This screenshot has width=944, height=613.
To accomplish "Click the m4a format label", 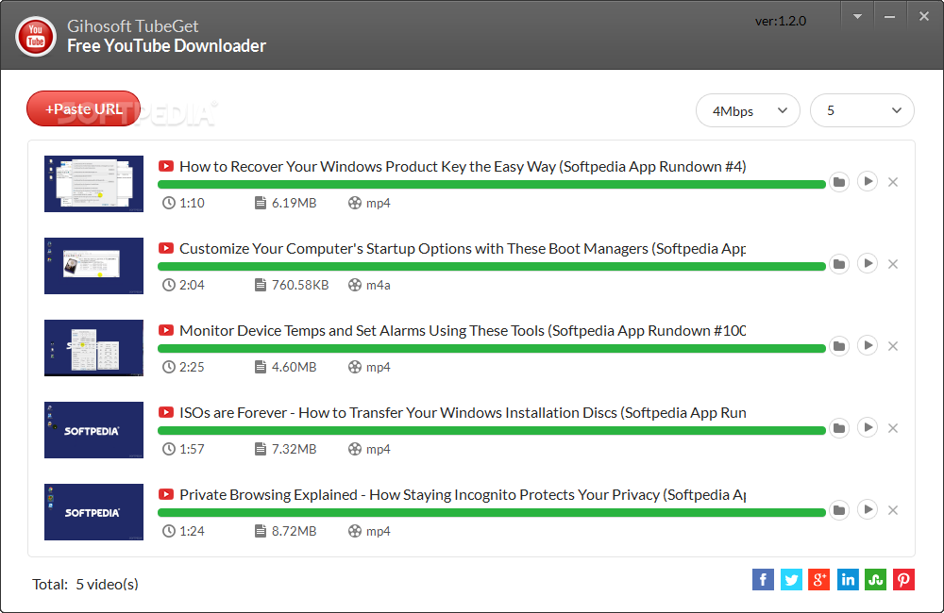I will coord(379,285).
